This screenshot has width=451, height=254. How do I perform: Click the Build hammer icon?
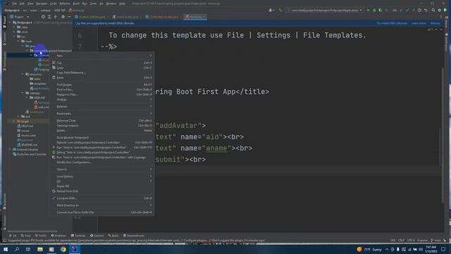[x=280, y=10]
